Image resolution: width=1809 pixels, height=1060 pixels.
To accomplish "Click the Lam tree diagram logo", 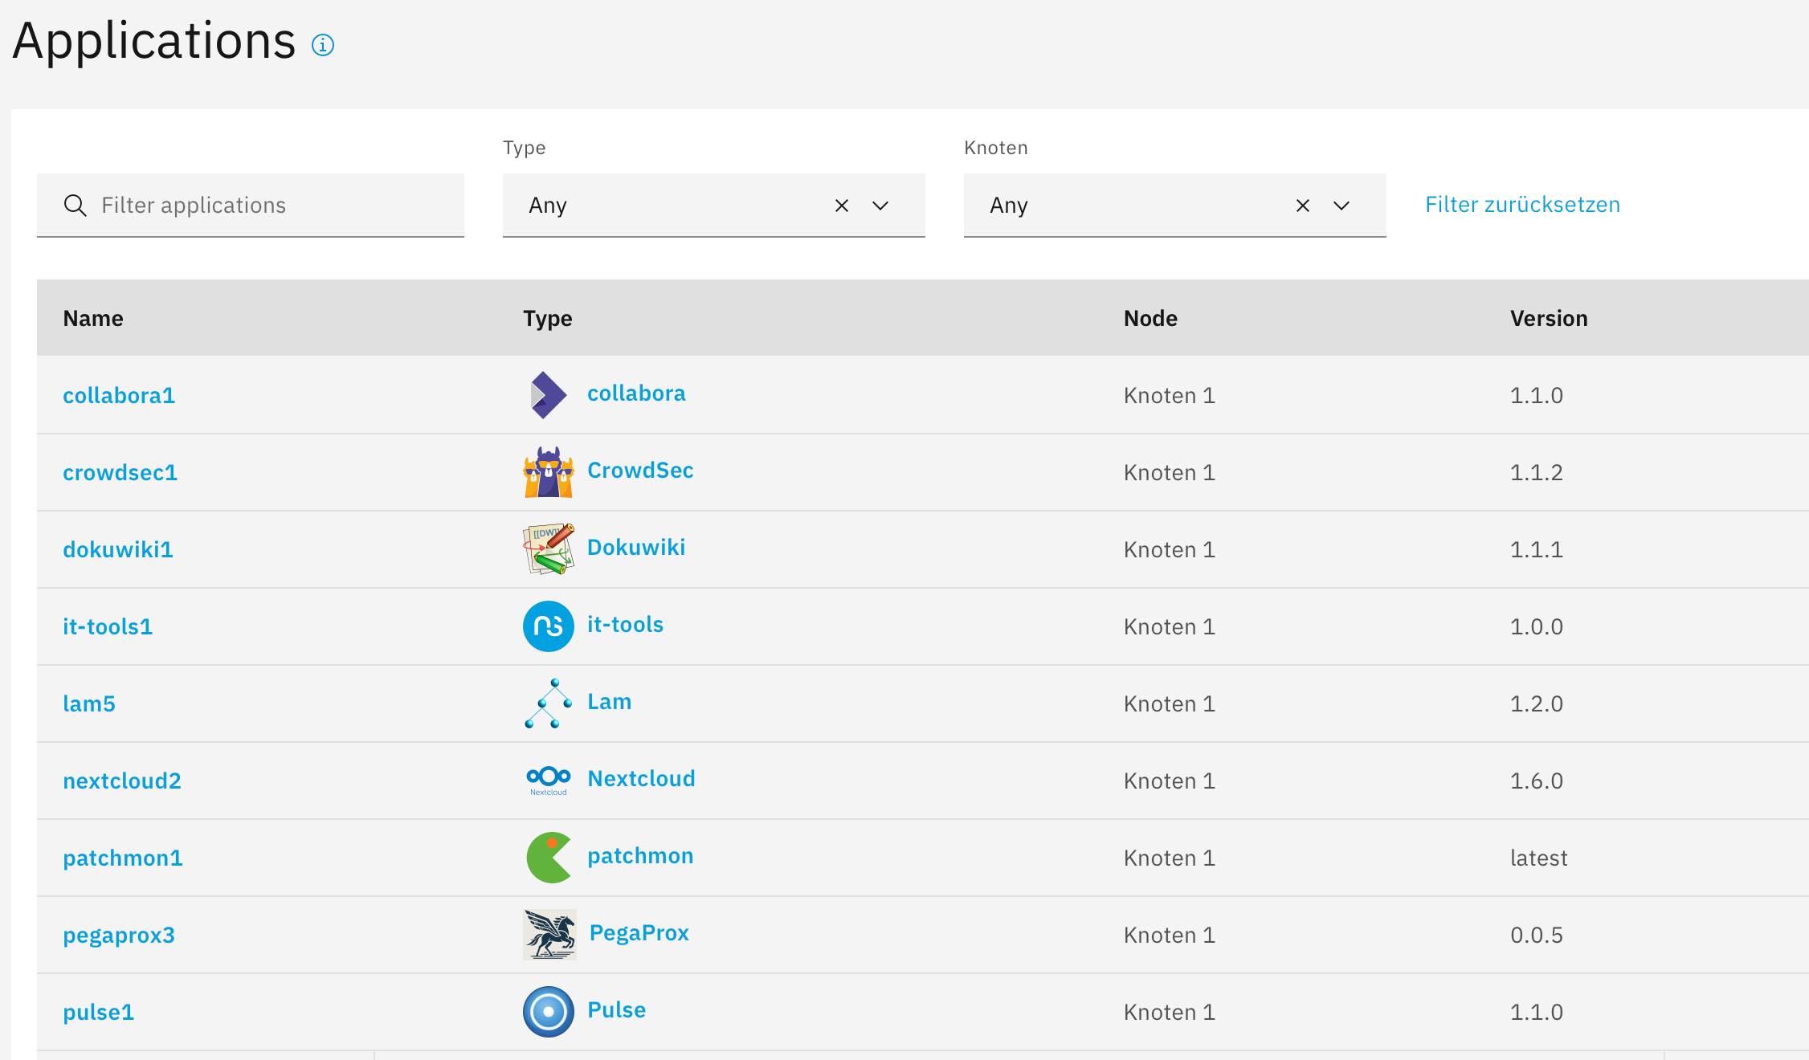I will tap(548, 703).
